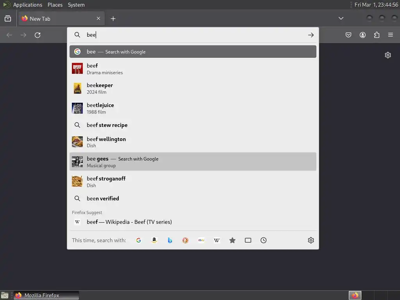Search open Tabs with the tab icon
This screenshot has width=400, height=300.
pos(248,240)
